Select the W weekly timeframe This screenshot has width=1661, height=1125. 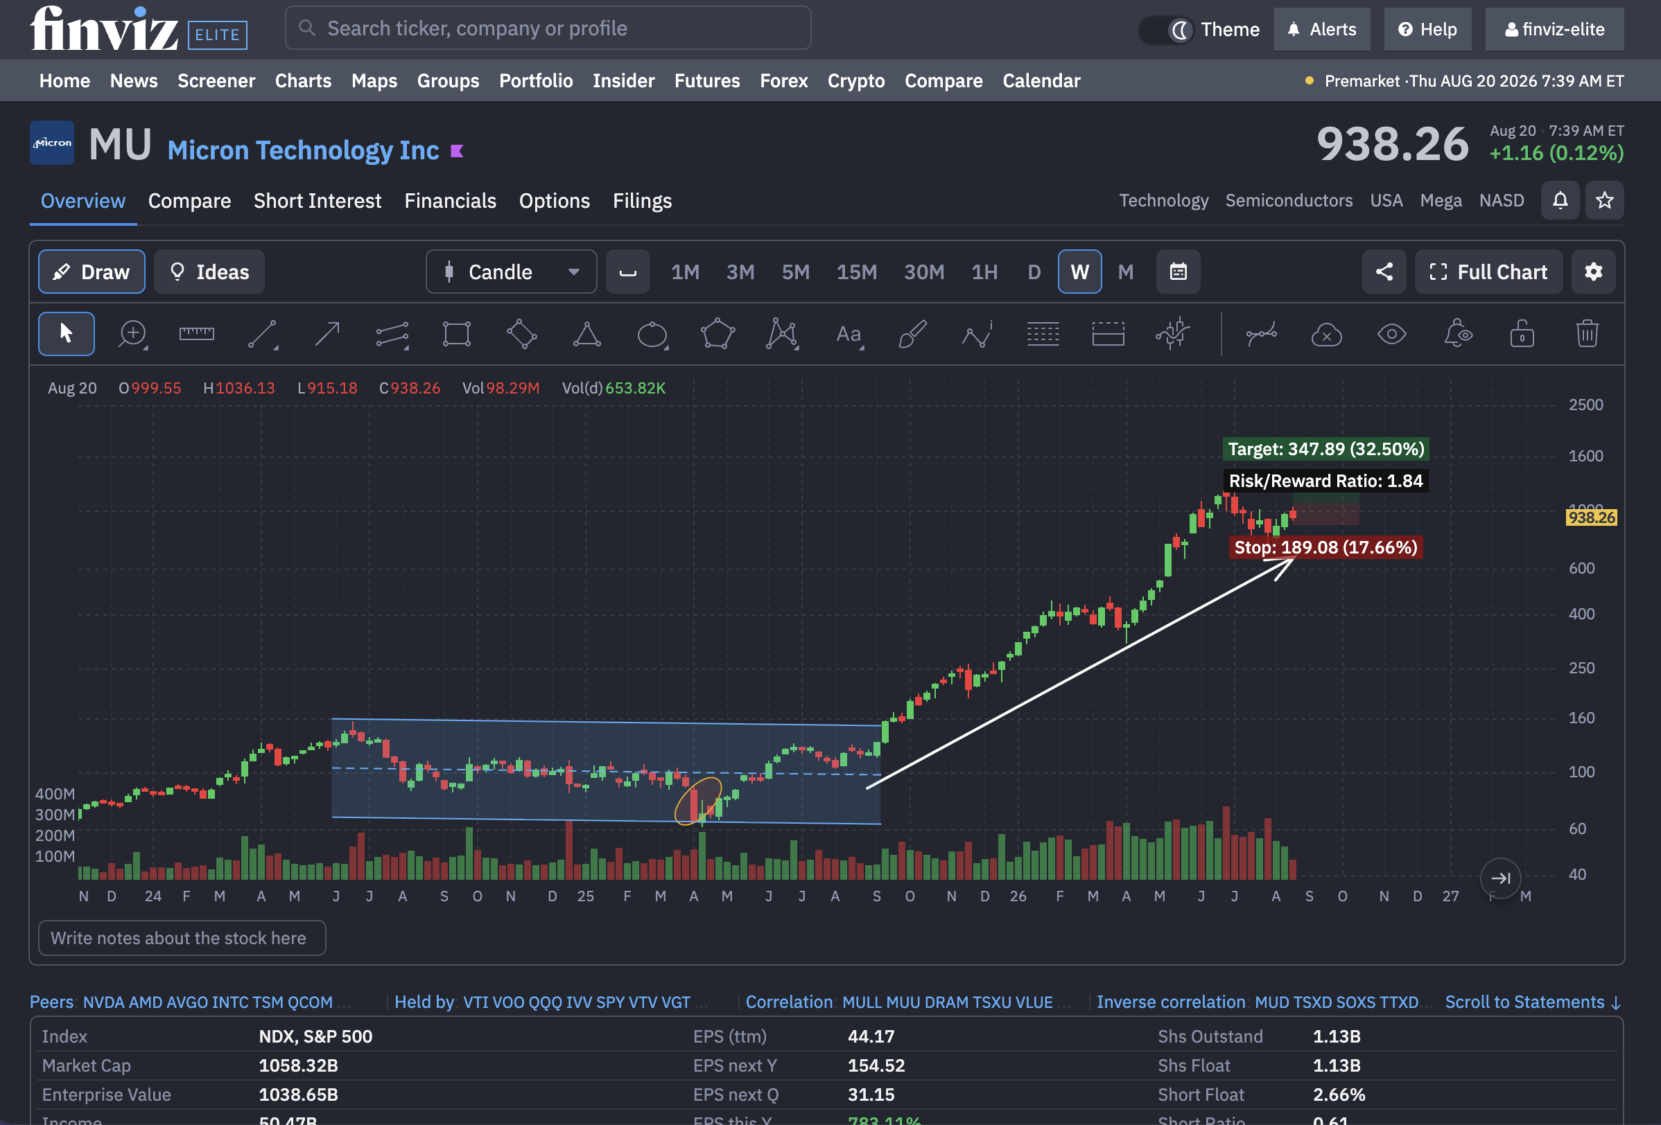tap(1079, 272)
